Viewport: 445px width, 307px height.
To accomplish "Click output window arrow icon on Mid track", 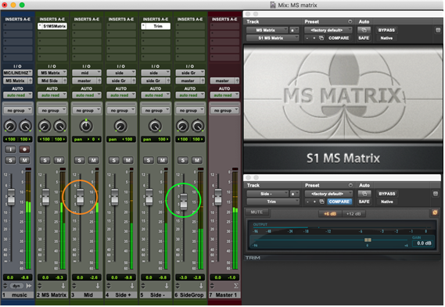I will (x=98, y=286).
